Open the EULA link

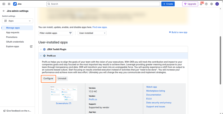coord(149,99)
